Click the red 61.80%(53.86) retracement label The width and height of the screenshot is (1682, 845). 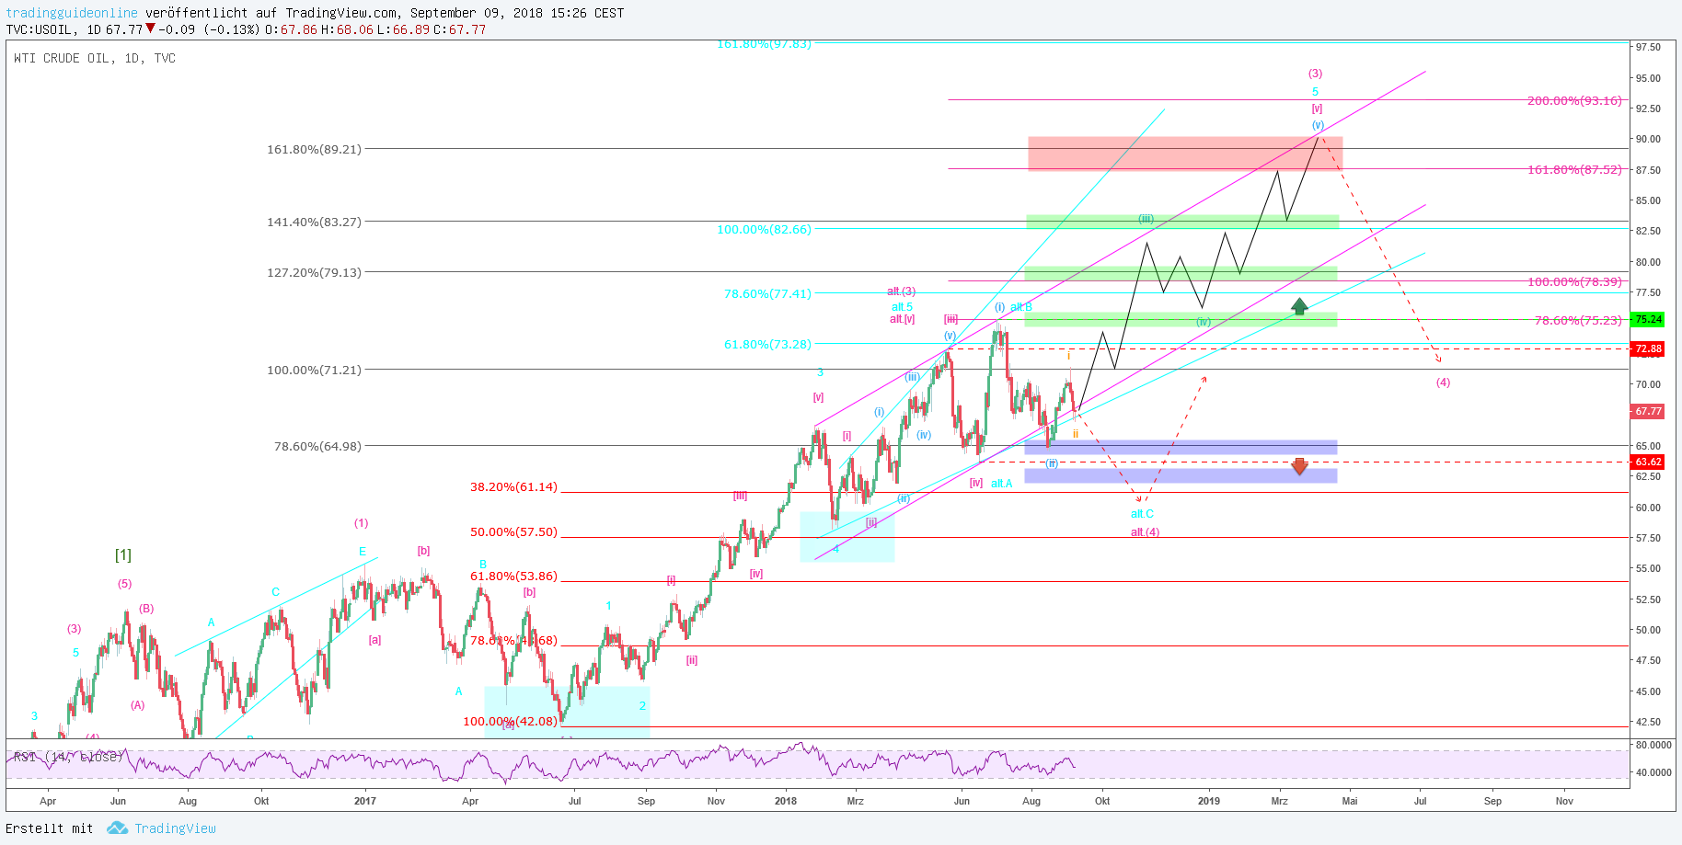coord(513,576)
